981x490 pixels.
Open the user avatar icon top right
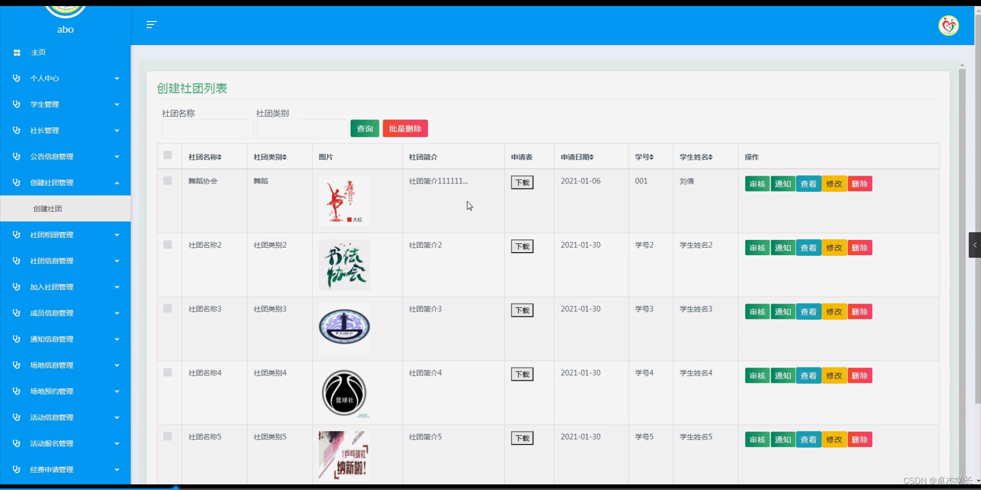coord(949,26)
